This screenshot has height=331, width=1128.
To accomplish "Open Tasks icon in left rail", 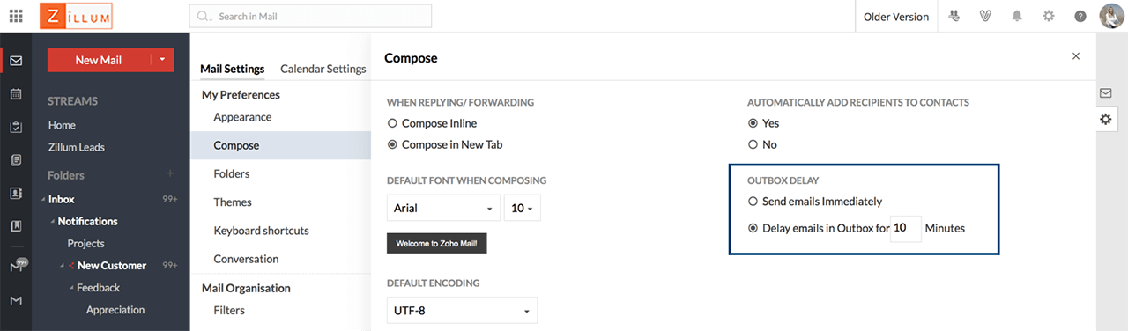I will click(x=16, y=127).
